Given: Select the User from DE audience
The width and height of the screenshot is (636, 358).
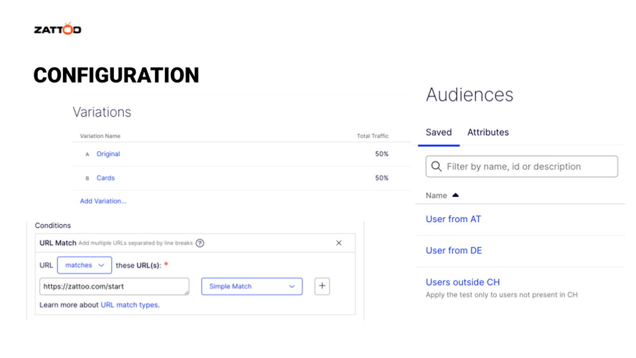Looking at the screenshot, I should pos(454,250).
